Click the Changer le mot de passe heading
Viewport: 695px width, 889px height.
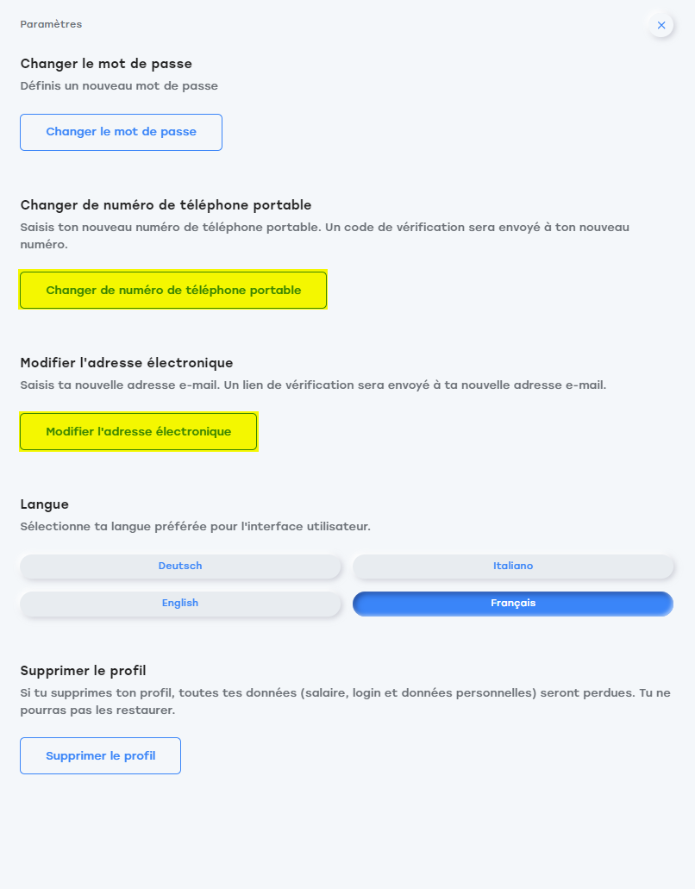click(106, 64)
